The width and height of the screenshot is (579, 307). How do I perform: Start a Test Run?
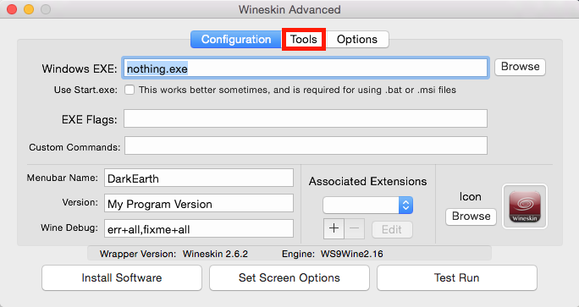tap(457, 278)
